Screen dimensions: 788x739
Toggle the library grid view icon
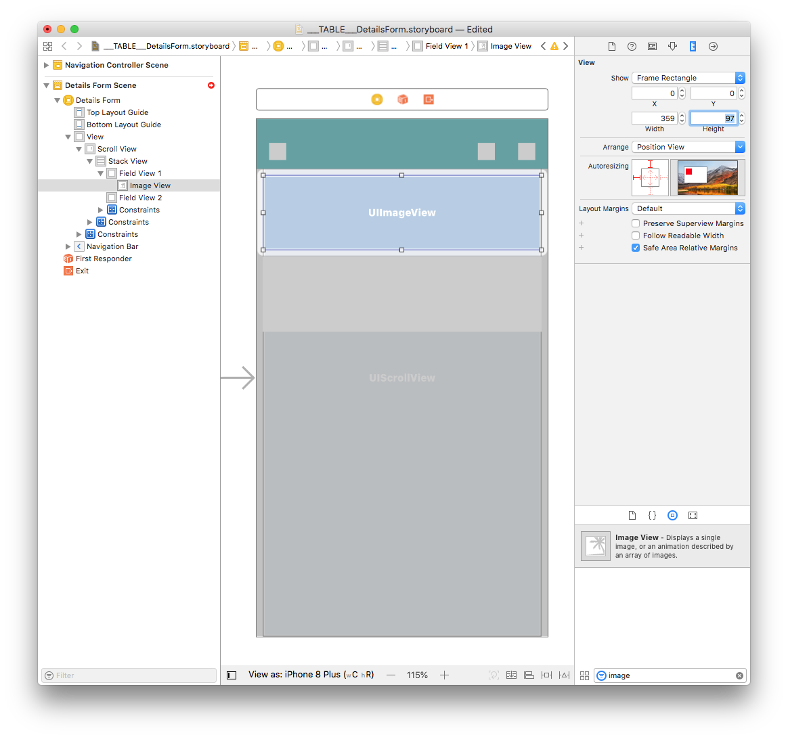(584, 675)
